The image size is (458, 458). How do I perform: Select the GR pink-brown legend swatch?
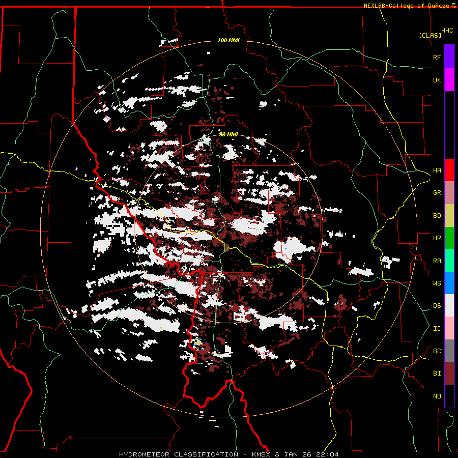(x=449, y=193)
